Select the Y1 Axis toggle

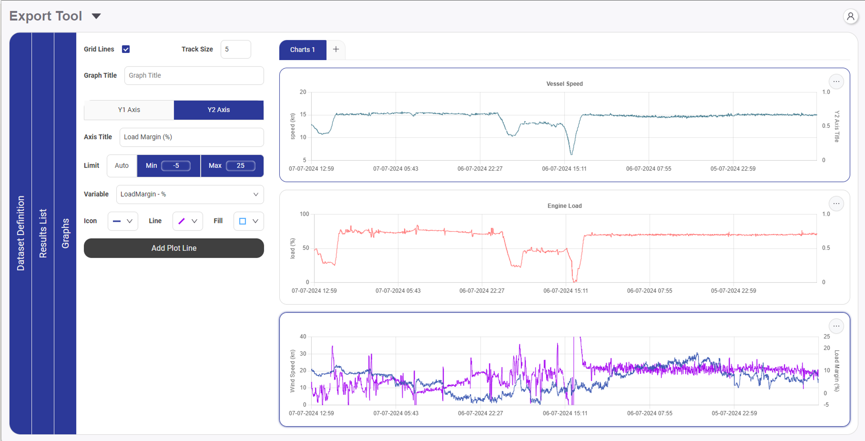click(129, 110)
